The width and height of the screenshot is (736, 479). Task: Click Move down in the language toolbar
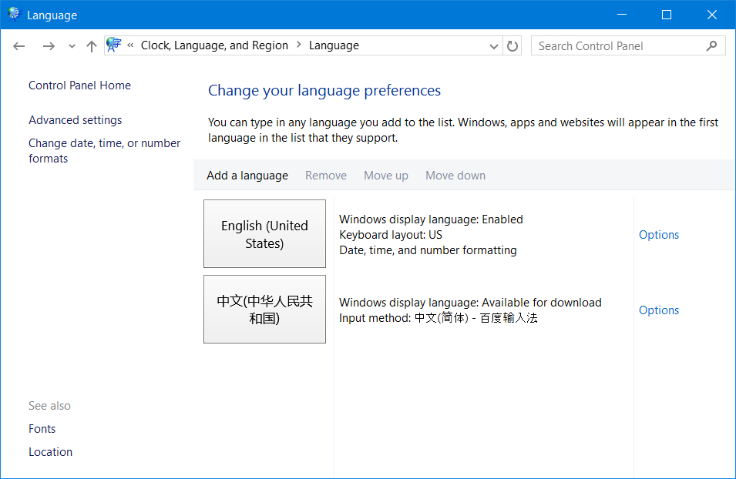(x=455, y=176)
